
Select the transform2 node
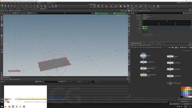(143, 62)
